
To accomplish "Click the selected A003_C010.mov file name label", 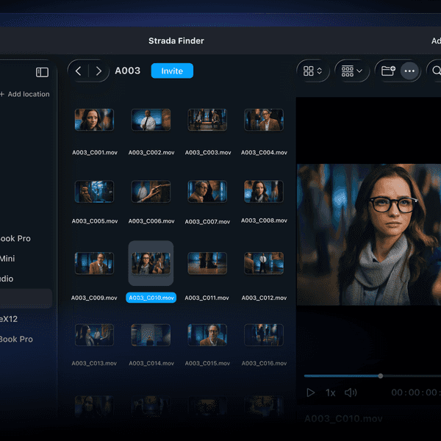I will click(x=151, y=298).
